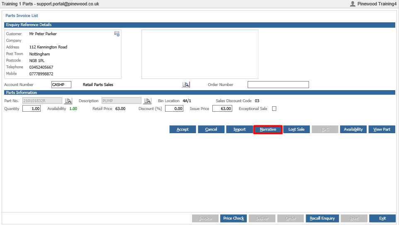Click the View Part button

tap(382, 129)
